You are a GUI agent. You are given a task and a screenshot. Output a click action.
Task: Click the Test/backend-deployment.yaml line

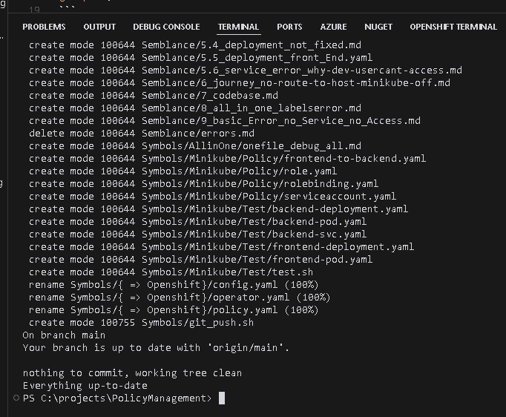click(x=218, y=208)
